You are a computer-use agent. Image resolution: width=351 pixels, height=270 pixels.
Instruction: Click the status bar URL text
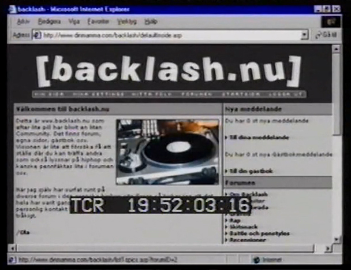tap(98, 260)
